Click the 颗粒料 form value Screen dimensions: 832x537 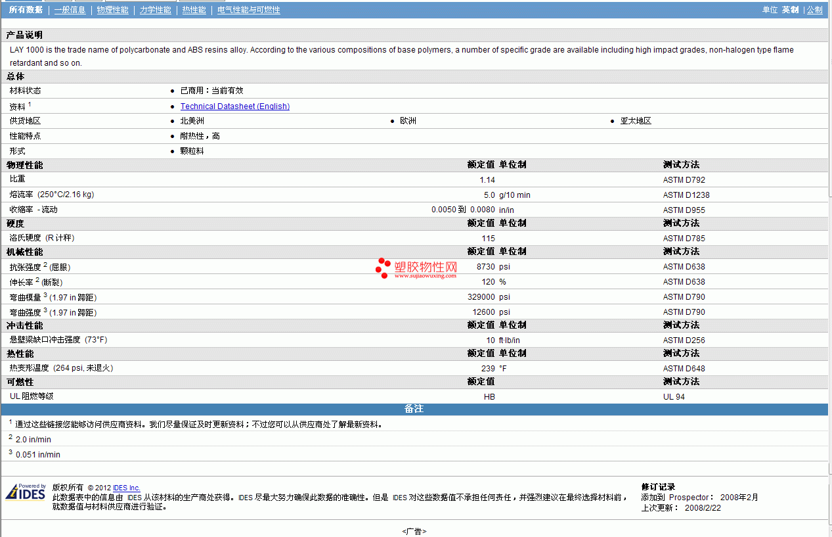[x=192, y=151]
